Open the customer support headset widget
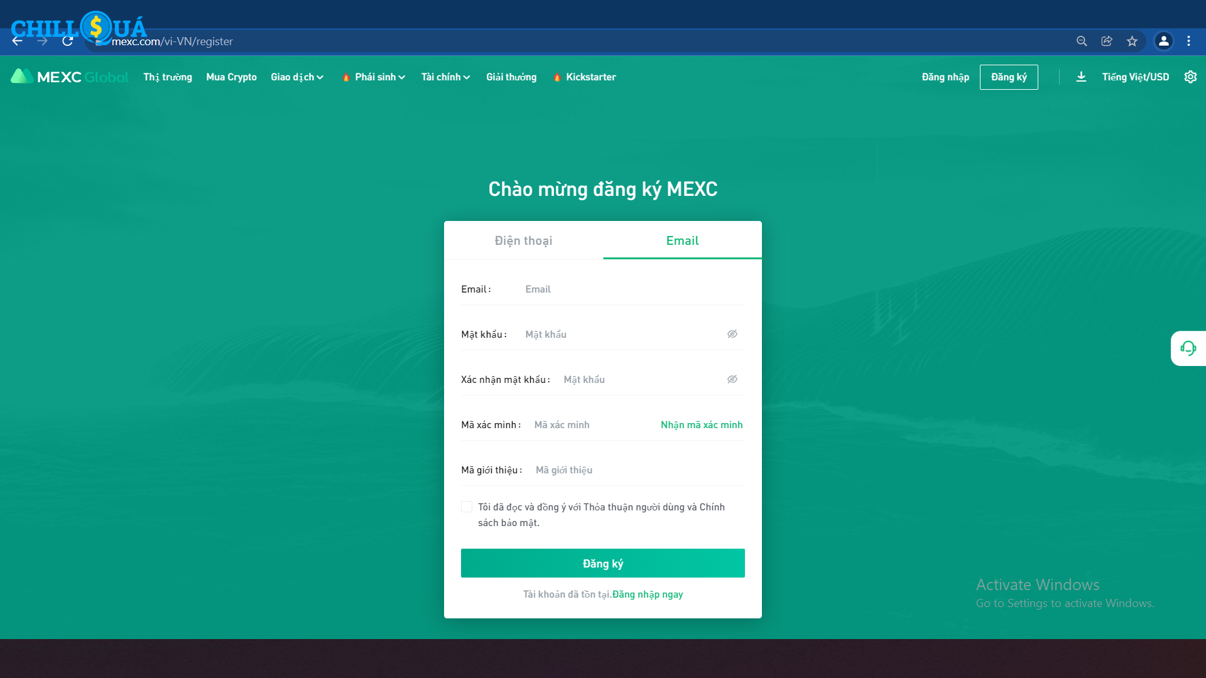 [x=1188, y=348]
